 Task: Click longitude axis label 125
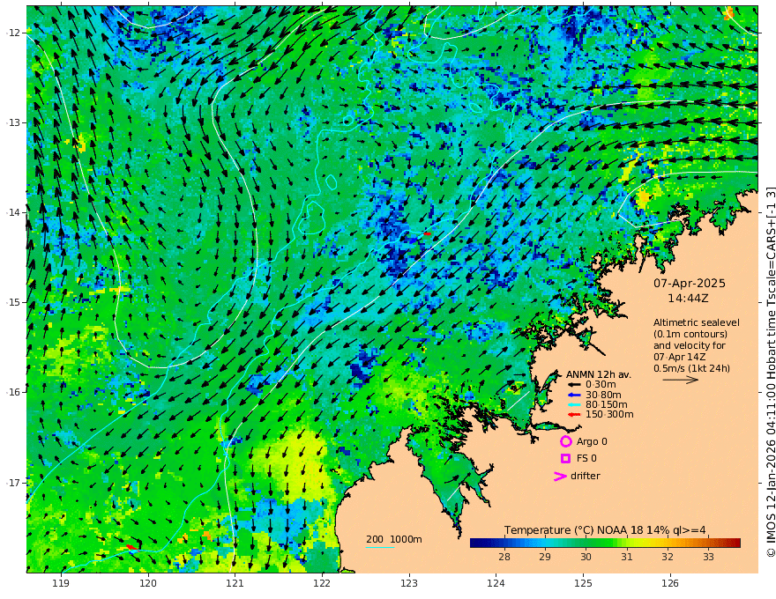click(x=583, y=584)
